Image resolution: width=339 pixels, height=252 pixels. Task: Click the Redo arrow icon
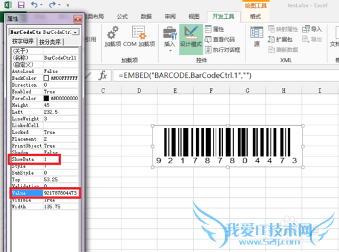tap(52, 5)
